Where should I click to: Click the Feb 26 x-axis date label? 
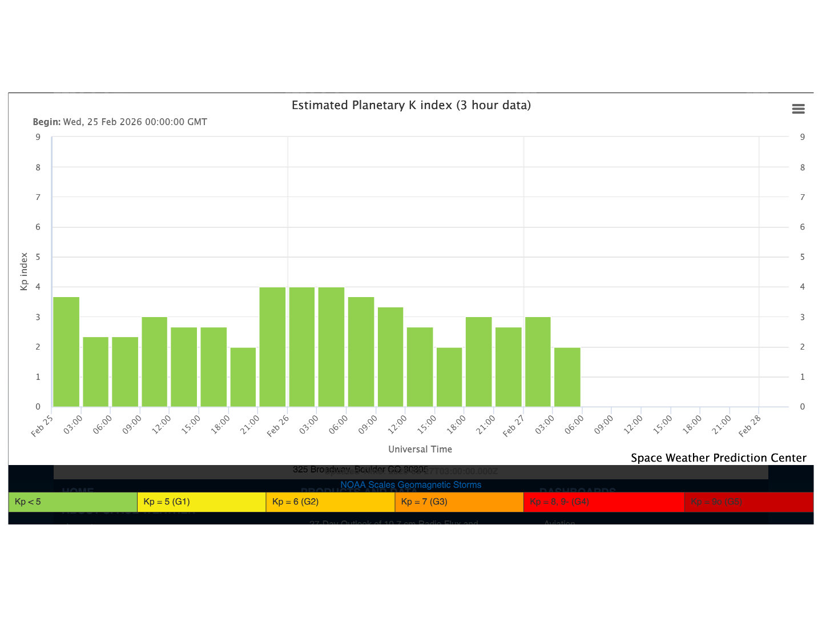pyautogui.click(x=278, y=426)
